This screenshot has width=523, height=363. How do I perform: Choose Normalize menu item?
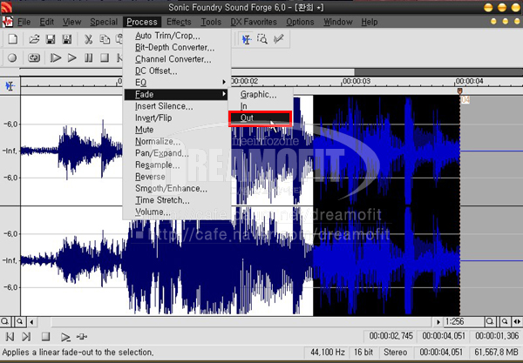176,142
